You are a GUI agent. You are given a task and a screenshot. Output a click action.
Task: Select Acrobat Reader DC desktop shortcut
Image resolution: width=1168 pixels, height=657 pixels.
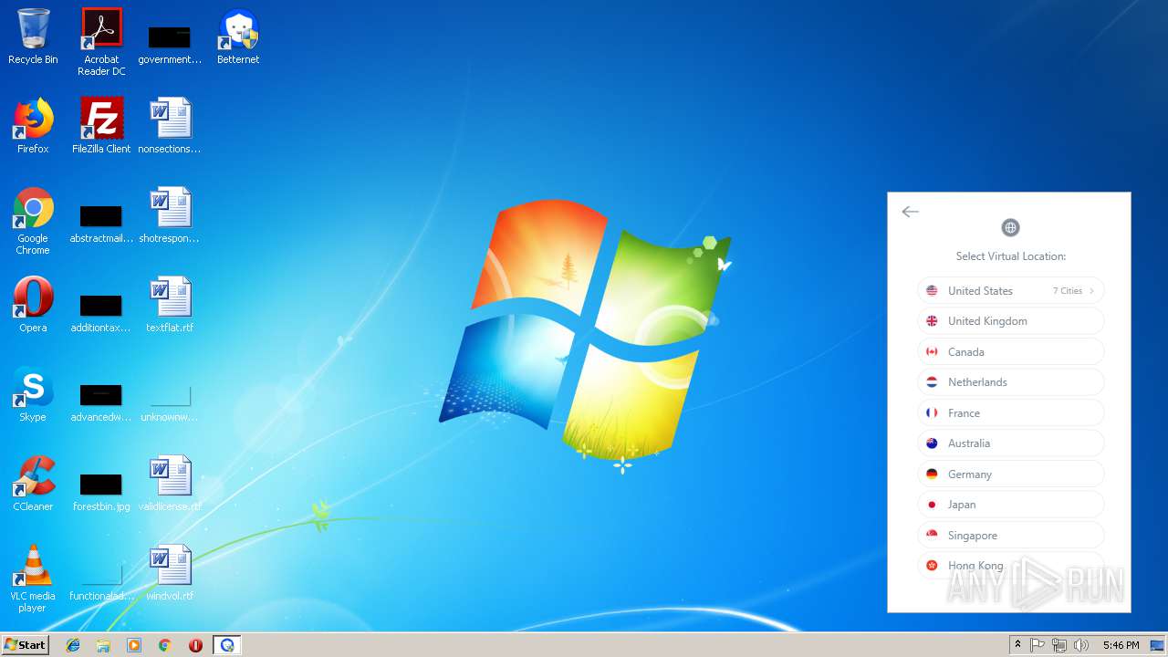[101, 42]
